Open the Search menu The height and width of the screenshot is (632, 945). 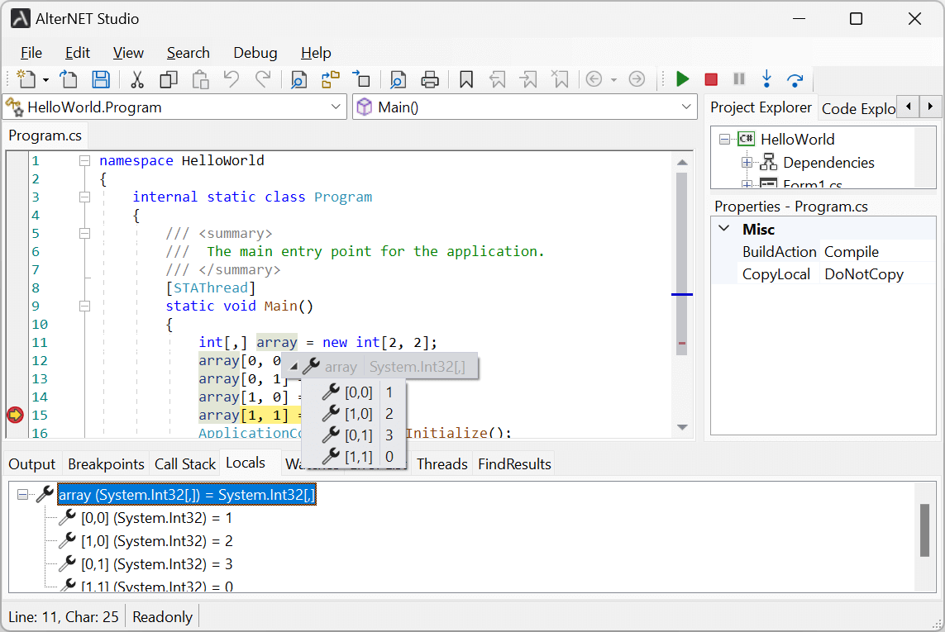click(188, 53)
